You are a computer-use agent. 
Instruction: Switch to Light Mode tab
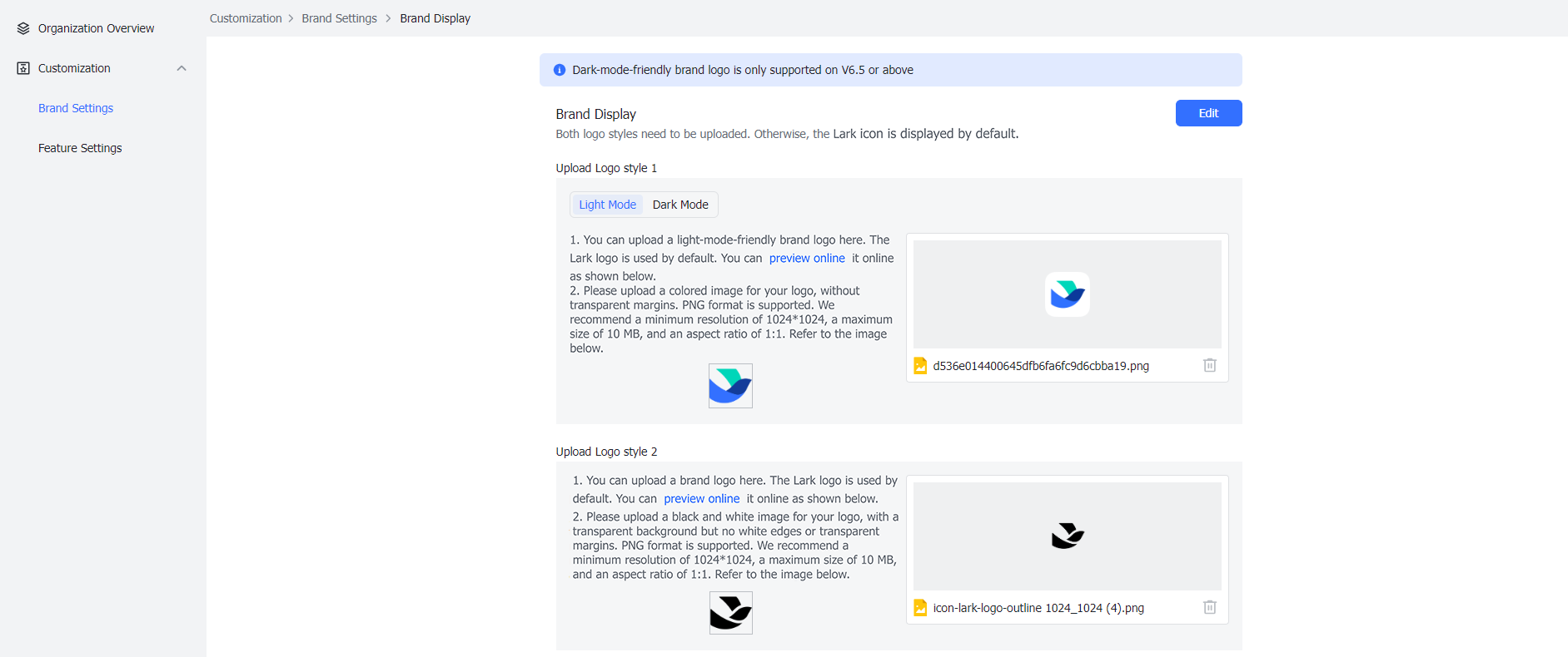[607, 205]
